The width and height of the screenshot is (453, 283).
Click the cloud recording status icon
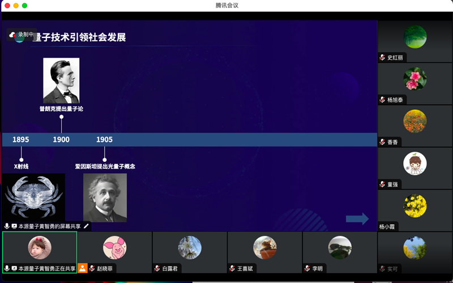point(12,35)
